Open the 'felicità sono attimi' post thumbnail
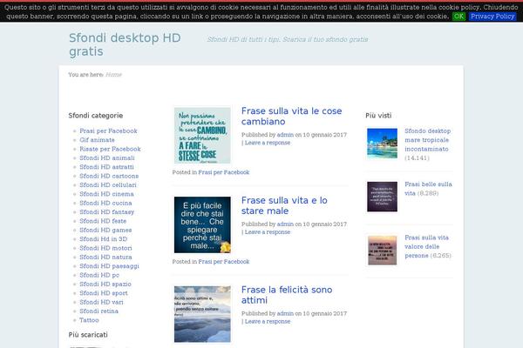 pos(202,314)
